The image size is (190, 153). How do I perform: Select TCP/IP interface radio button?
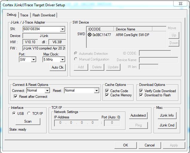click(29, 113)
